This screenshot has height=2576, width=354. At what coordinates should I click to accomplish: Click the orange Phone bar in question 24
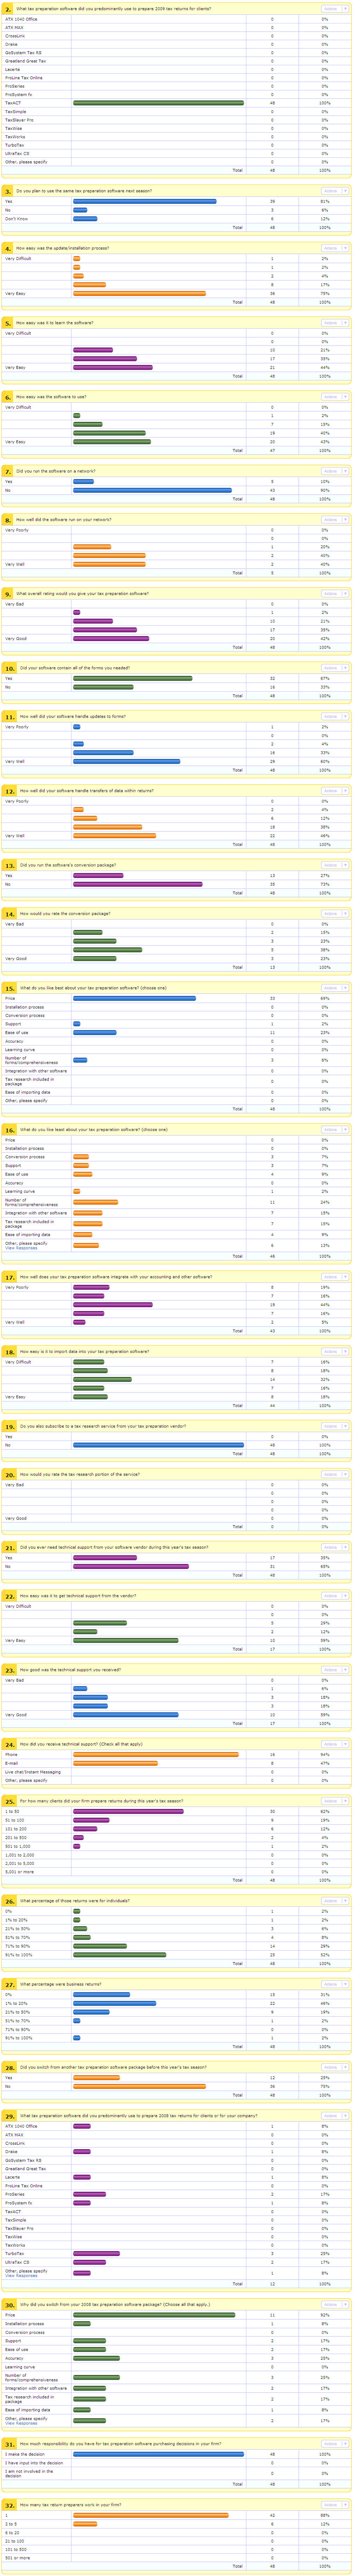[x=155, y=1754]
